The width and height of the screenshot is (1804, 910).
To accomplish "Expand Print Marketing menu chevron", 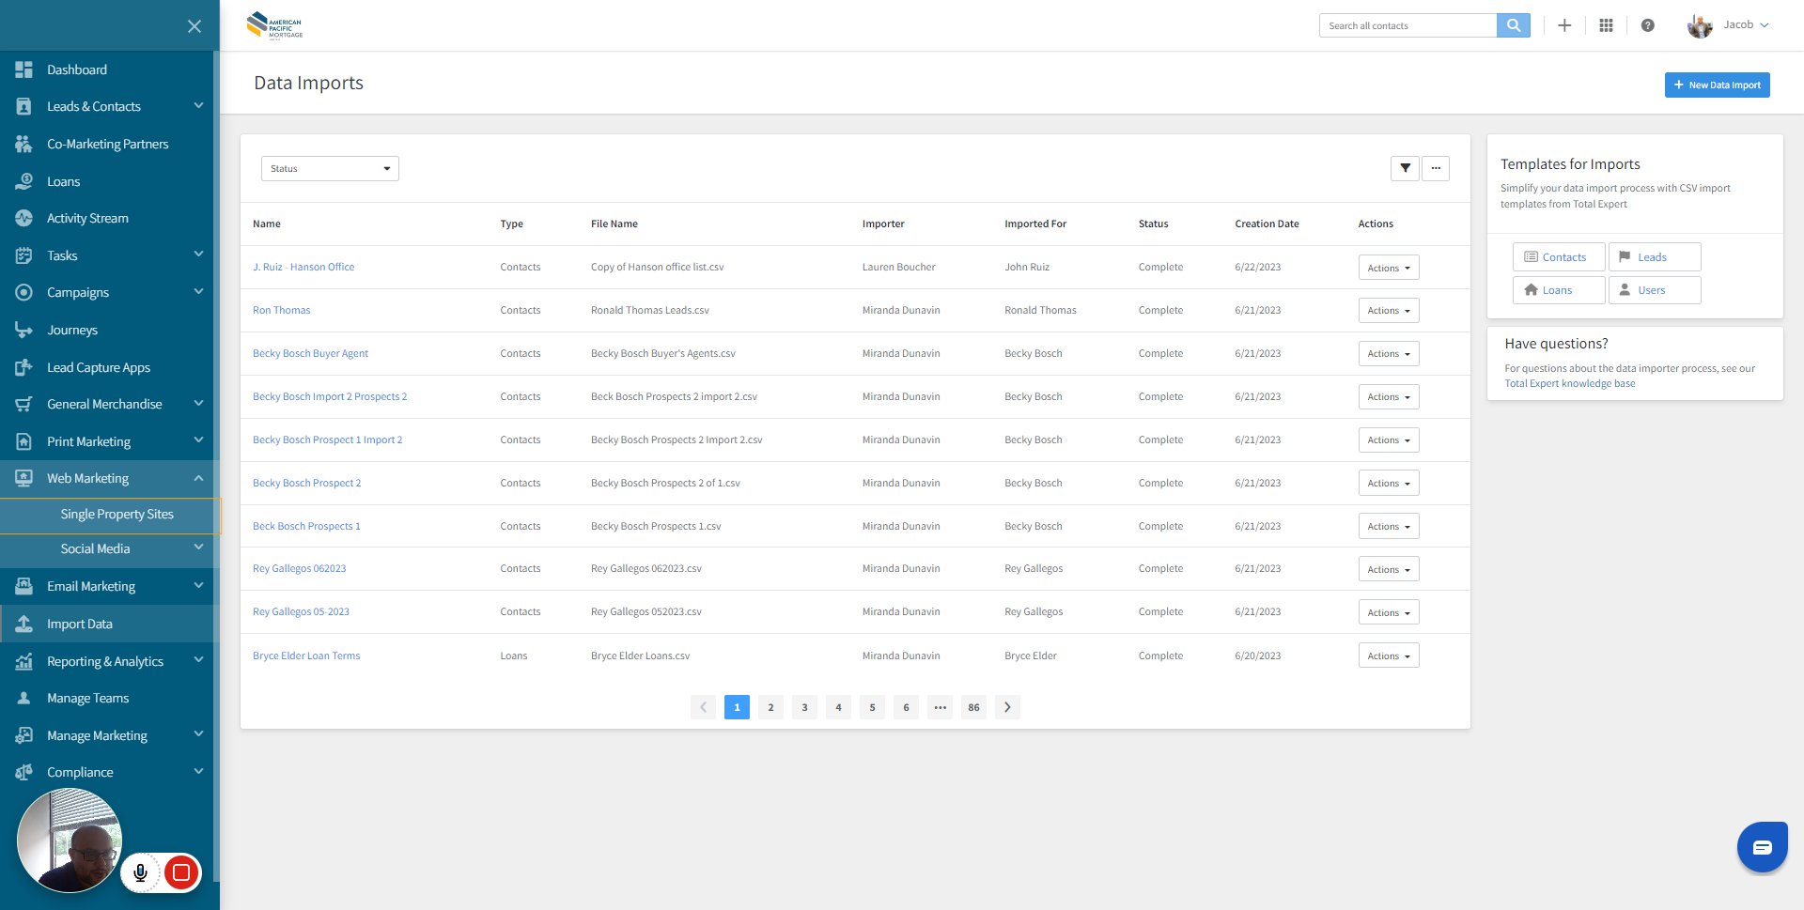I will coord(198,440).
